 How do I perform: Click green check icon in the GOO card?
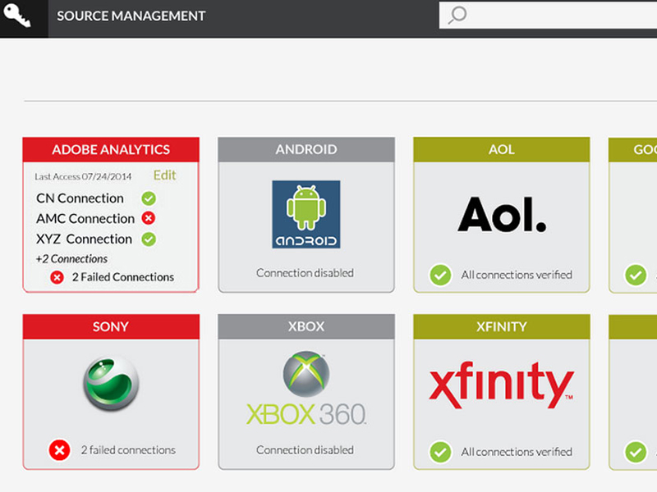[636, 275]
